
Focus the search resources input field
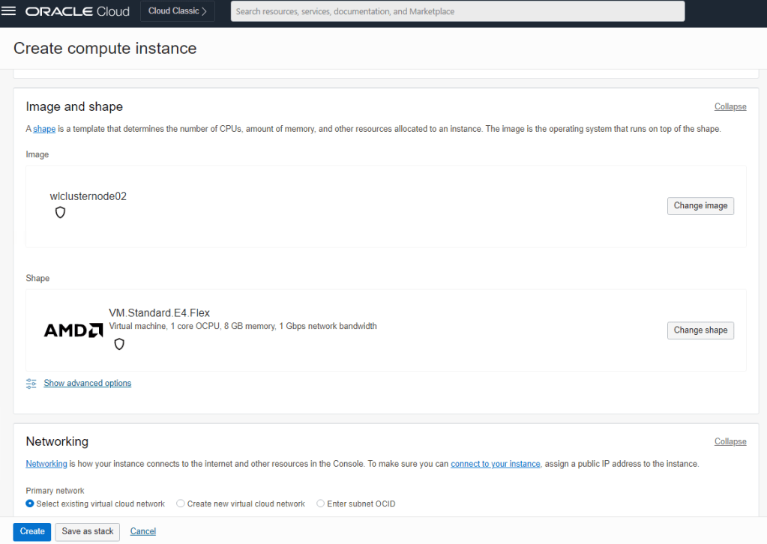point(457,11)
